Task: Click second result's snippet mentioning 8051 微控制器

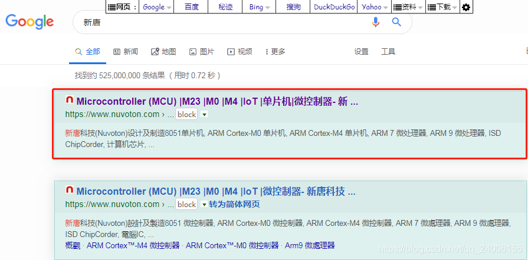Action: tap(288, 228)
